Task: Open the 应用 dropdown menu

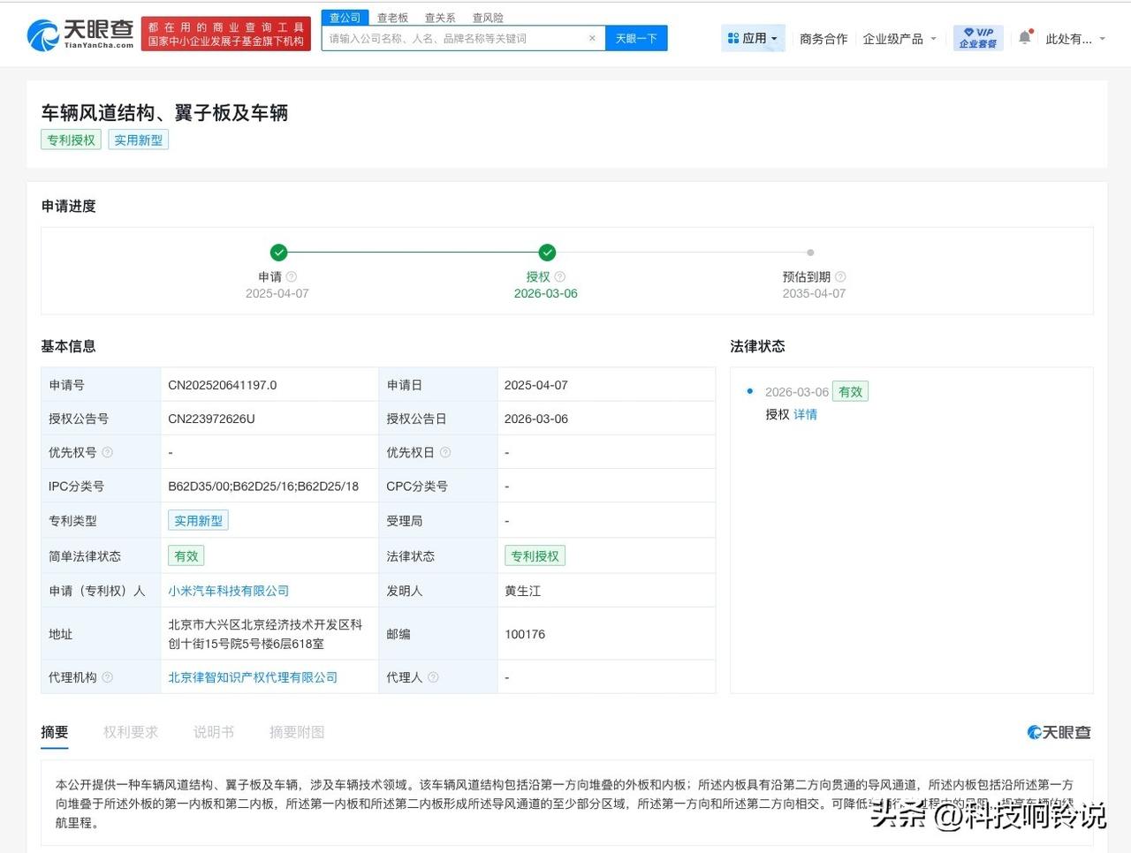Action: (753, 38)
